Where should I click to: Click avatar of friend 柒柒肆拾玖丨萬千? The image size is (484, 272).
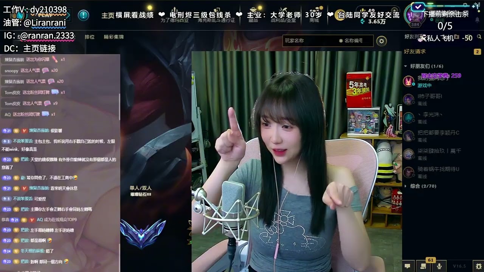point(409,154)
